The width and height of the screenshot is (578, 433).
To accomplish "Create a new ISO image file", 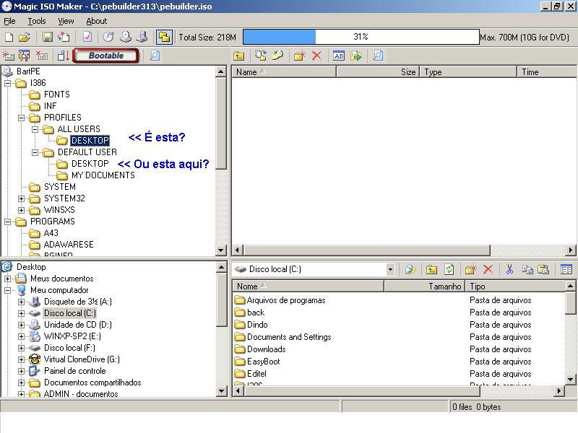I will (x=9, y=37).
